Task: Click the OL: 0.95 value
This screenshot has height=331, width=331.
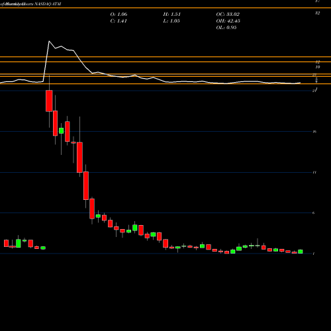Action: [x=226, y=28]
